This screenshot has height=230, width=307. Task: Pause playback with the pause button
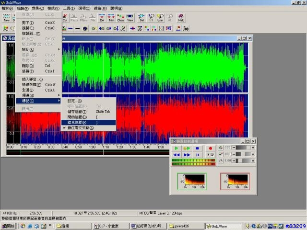197,155
